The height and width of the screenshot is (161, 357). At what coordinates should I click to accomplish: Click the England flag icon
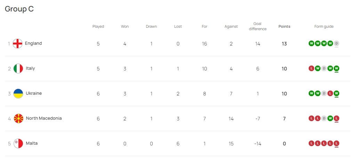(17, 43)
